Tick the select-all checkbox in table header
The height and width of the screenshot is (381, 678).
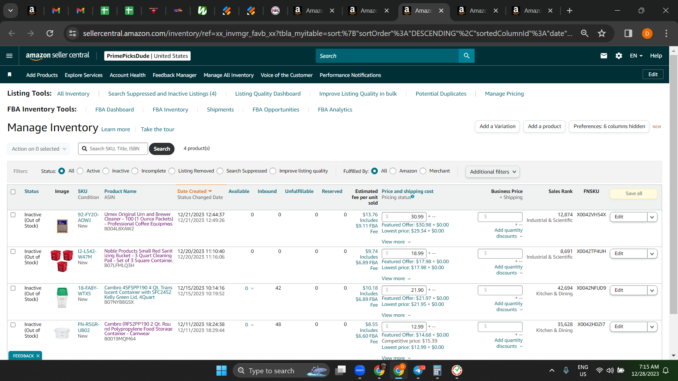(x=13, y=192)
